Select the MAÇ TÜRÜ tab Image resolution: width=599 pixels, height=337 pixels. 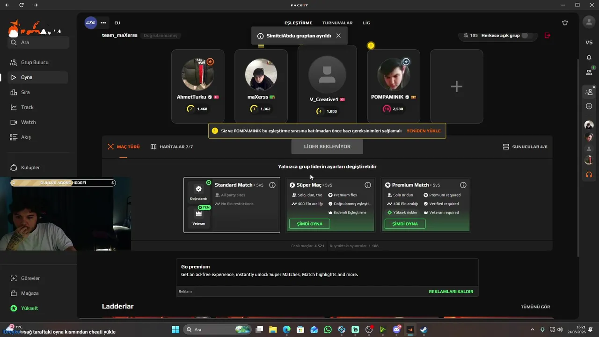(124, 147)
